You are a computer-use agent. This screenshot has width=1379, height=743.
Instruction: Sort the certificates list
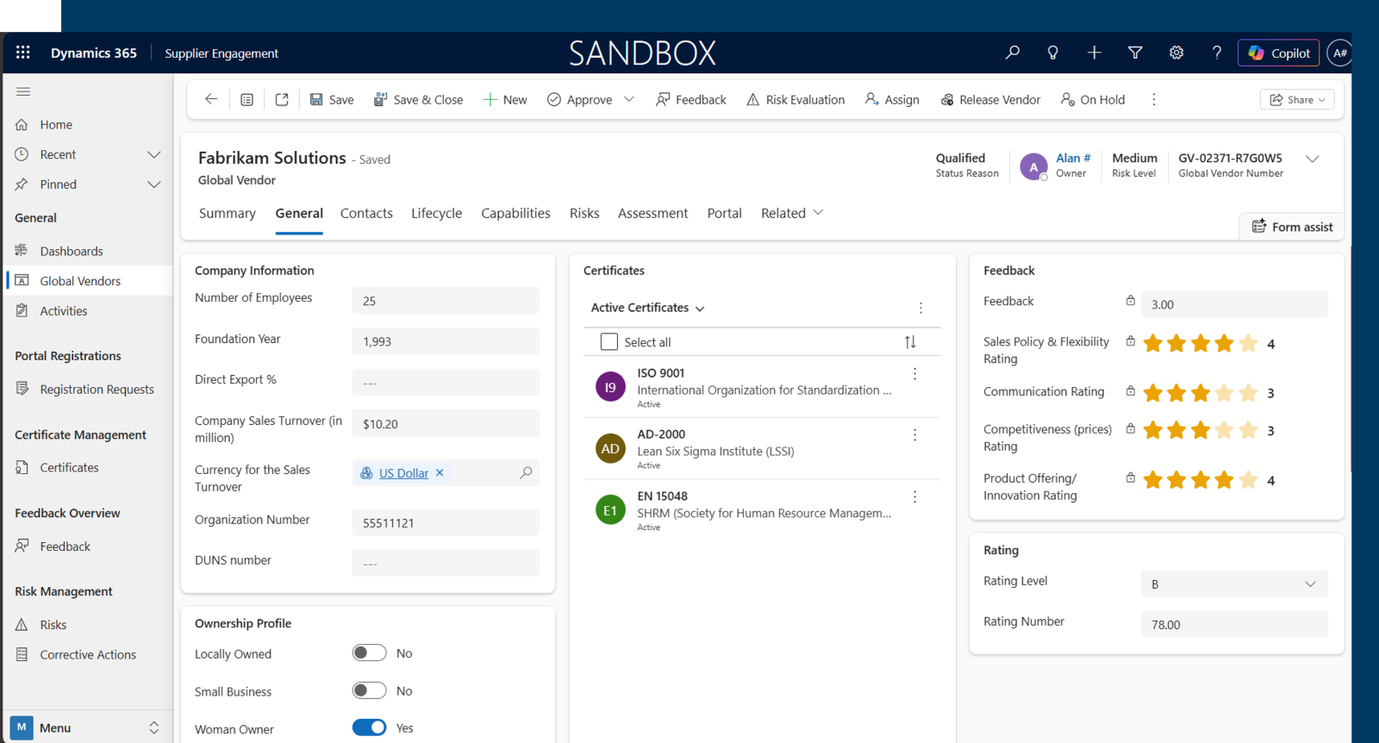coord(910,342)
